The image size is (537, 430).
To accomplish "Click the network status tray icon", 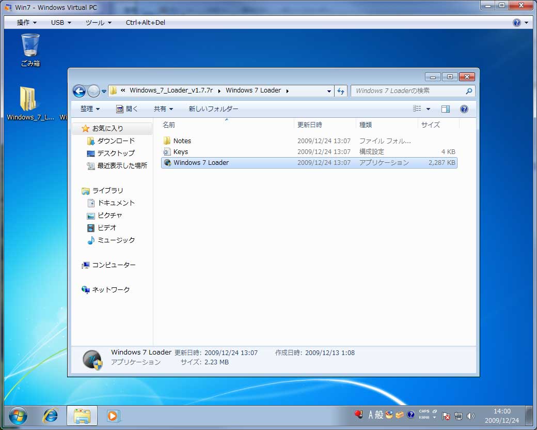I will point(458,416).
